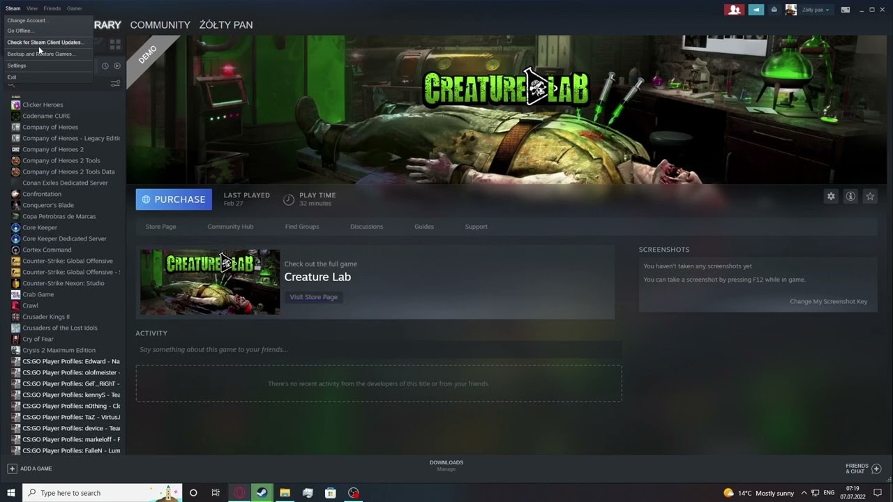Show hidden system tray icons chevron
Viewport: 893px width, 502px height.
(x=804, y=493)
